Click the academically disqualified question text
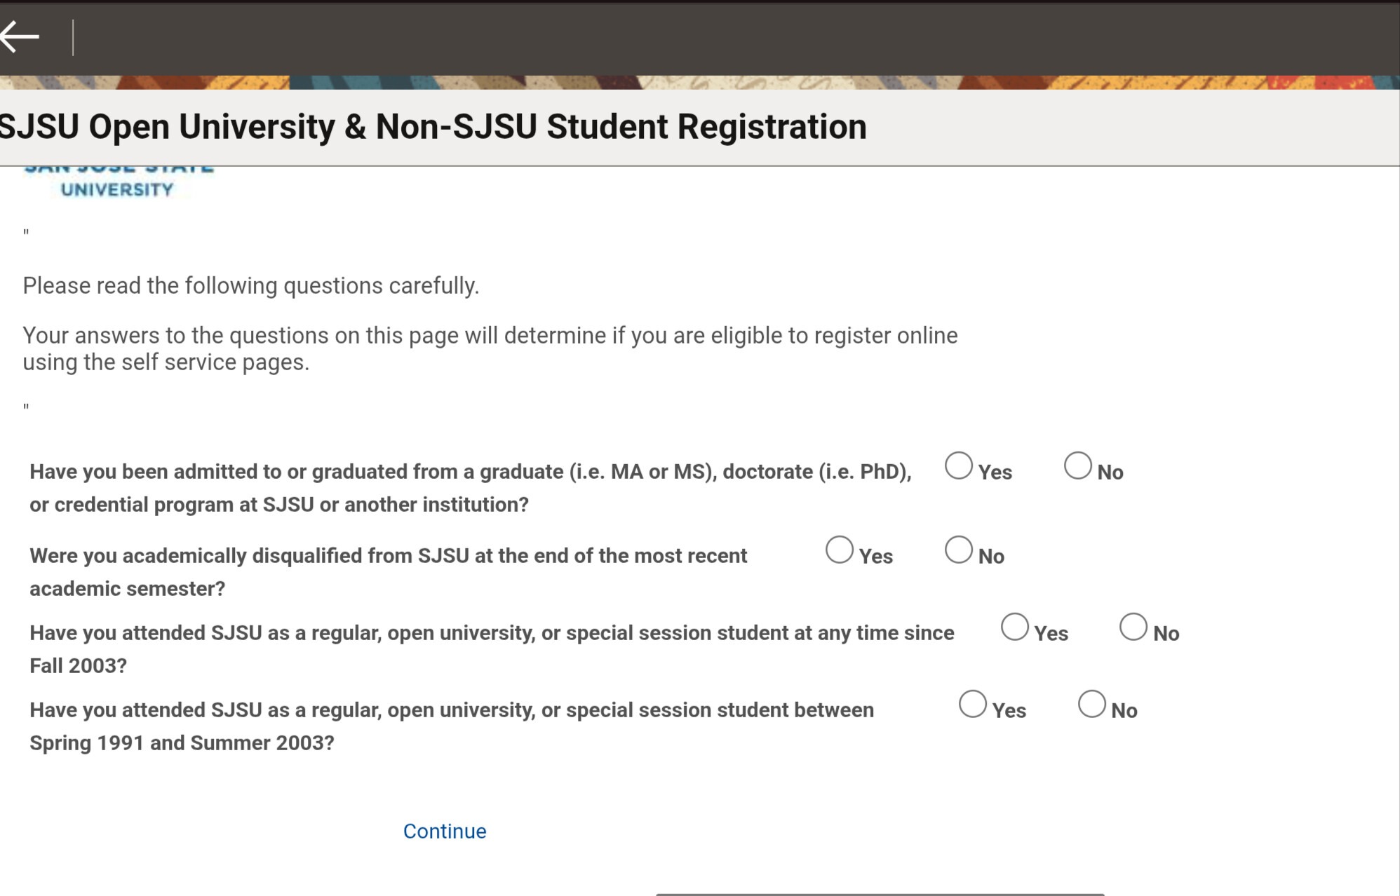The height and width of the screenshot is (896, 1400). click(388, 571)
